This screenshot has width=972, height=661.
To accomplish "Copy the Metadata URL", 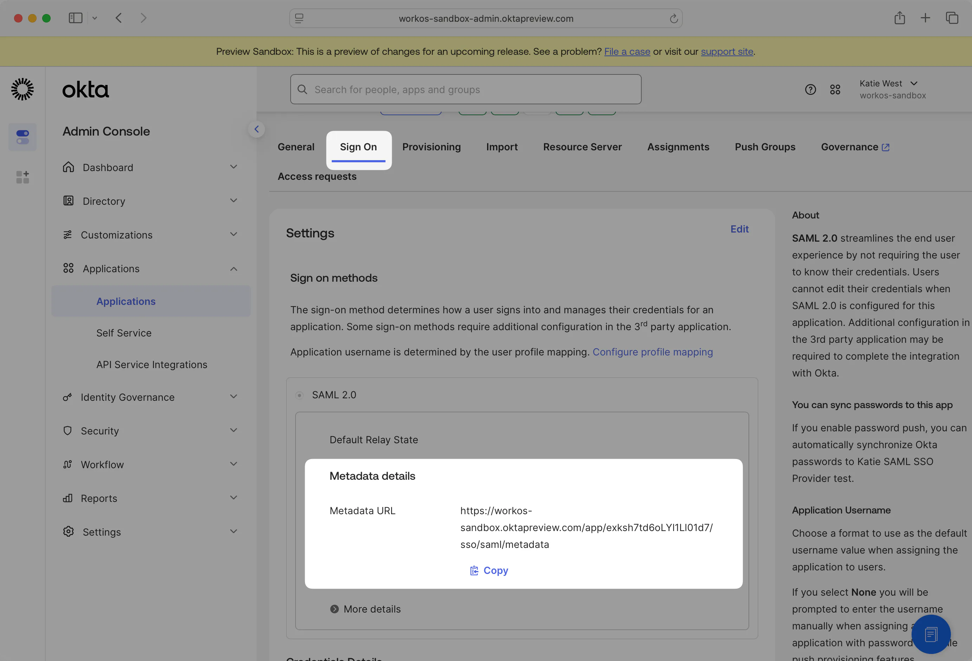I will coord(489,571).
